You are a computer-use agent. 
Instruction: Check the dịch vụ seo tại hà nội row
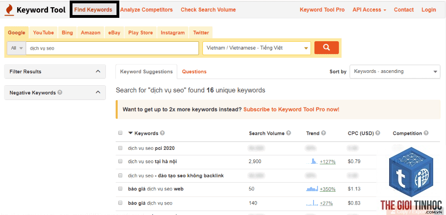click(x=120, y=162)
